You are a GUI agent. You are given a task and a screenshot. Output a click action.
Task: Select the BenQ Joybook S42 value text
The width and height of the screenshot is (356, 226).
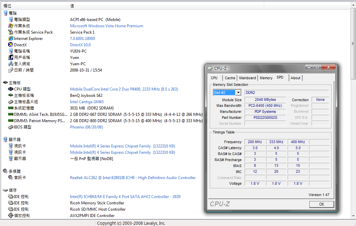click(x=86, y=95)
